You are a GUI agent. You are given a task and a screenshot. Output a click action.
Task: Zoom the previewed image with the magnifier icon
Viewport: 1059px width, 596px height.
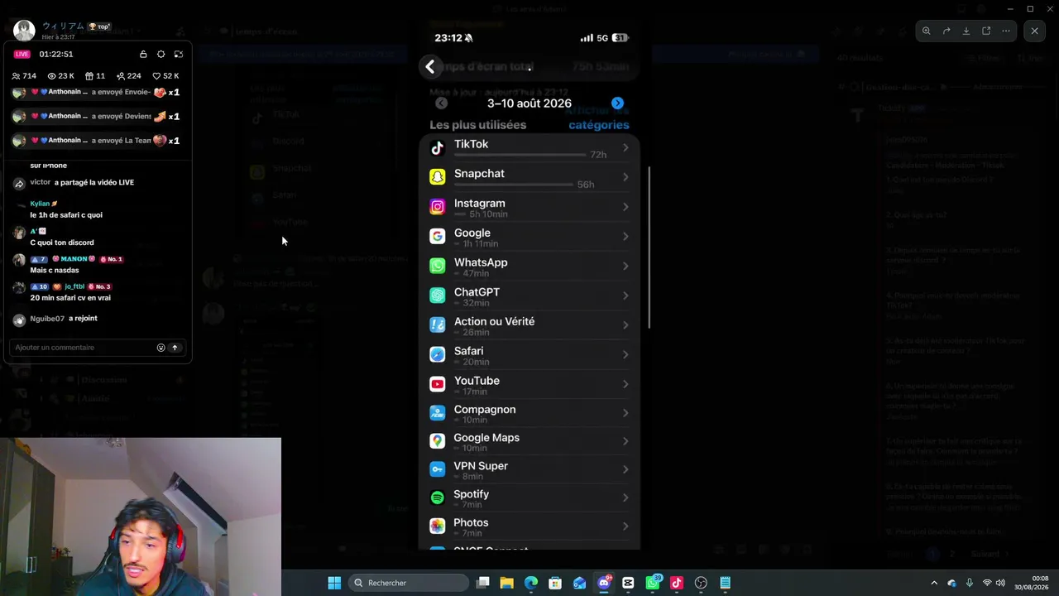[927, 31]
